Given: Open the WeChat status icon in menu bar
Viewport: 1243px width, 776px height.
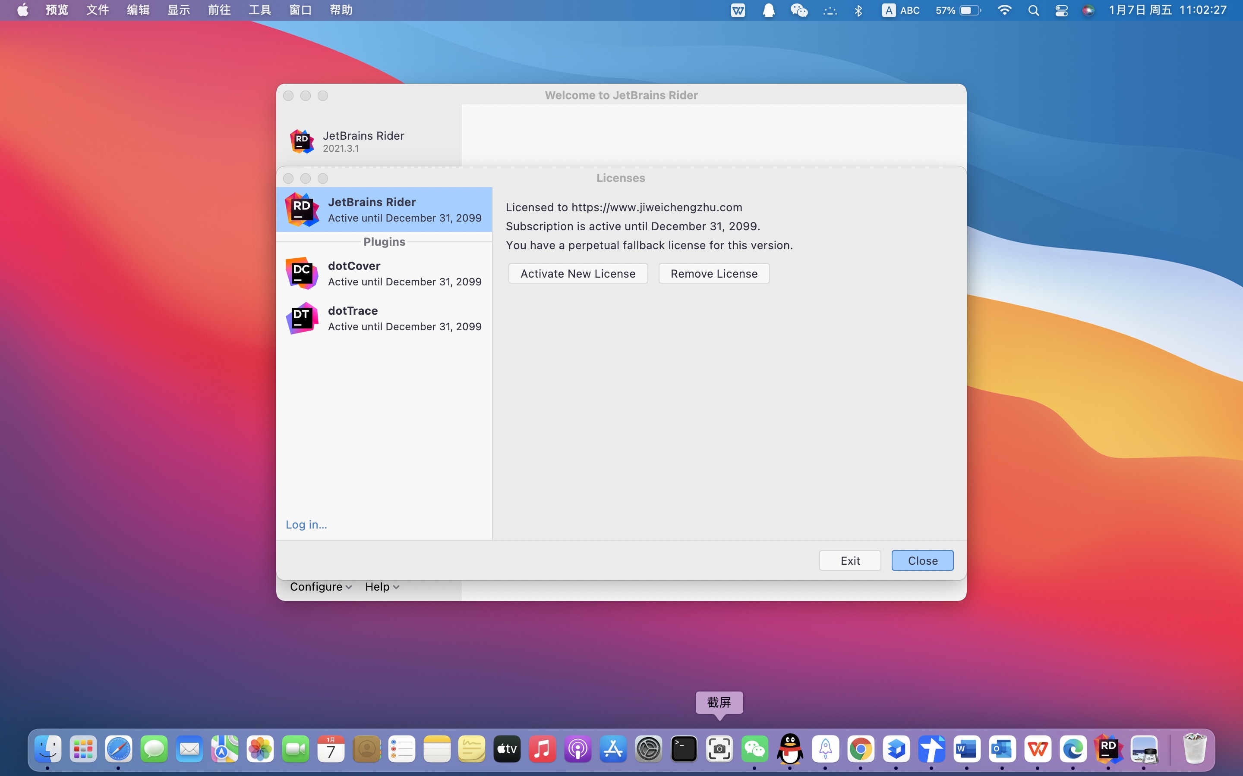Looking at the screenshot, I should [799, 10].
